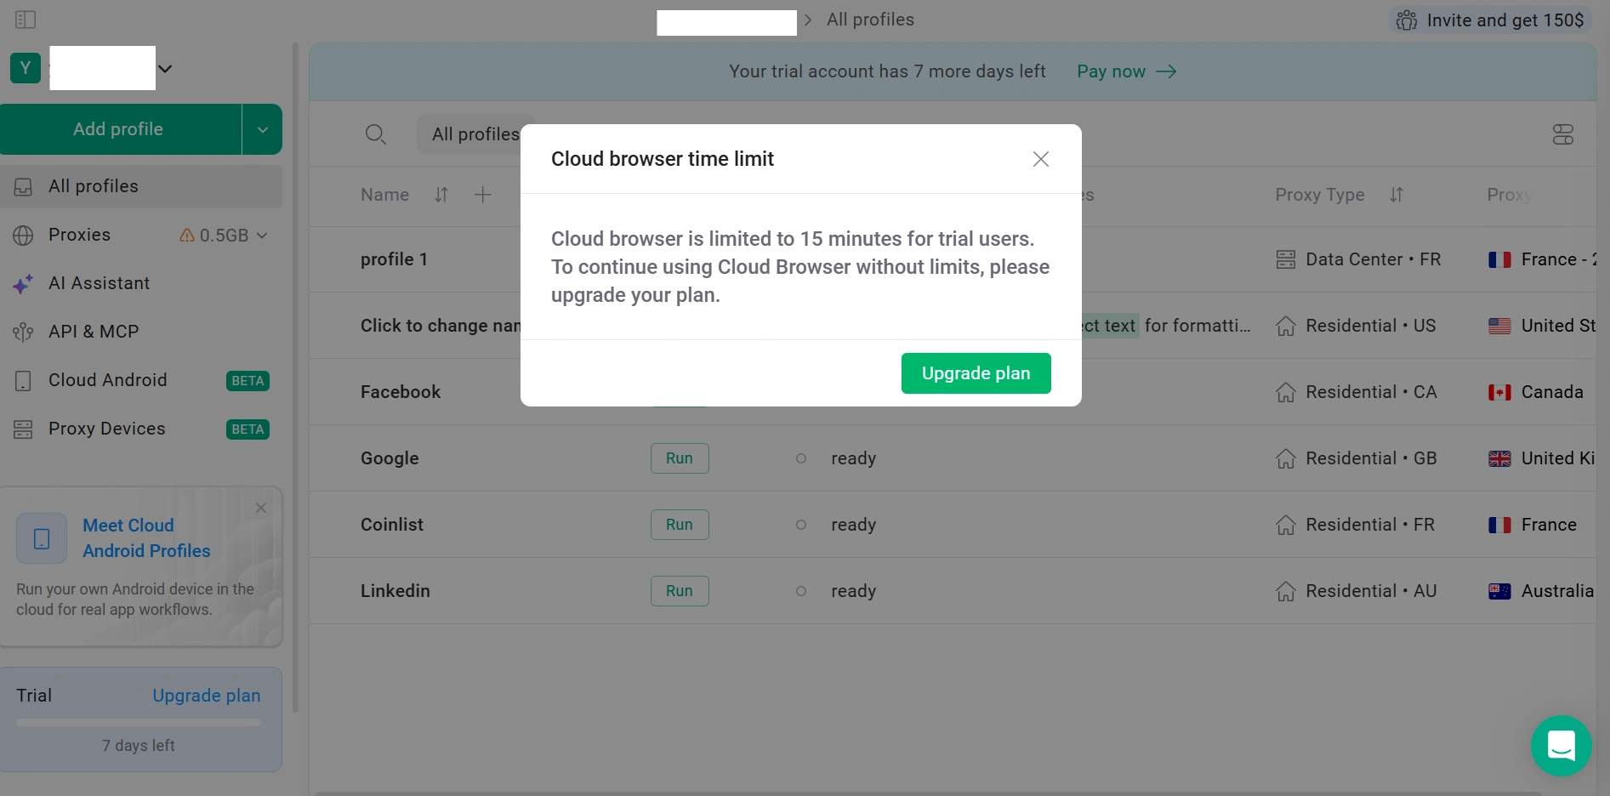Viewport: 1610px width, 796px height.
Task: Run the Linkedin profile
Action: point(680,591)
